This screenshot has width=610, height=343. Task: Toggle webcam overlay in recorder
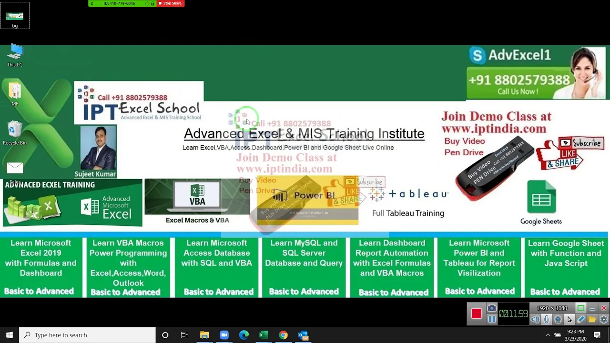pyautogui.click(x=558, y=320)
